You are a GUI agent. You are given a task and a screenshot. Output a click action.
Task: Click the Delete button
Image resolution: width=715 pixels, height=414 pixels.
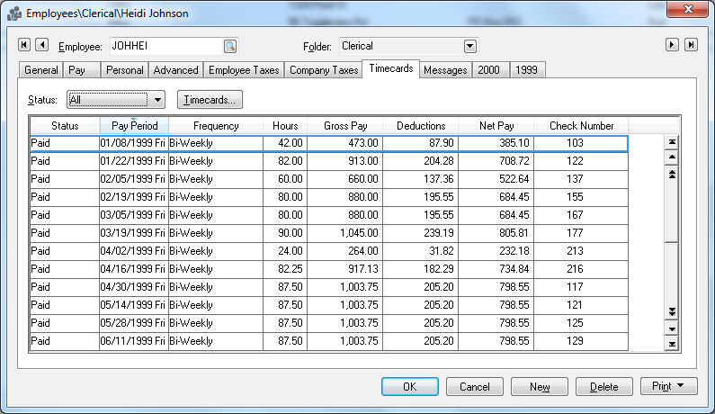coord(603,387)
